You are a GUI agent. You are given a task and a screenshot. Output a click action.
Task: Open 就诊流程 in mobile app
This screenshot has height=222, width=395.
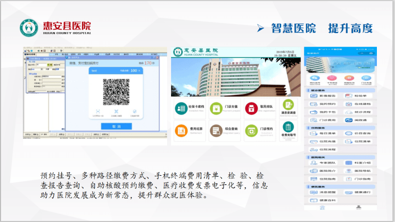(358, 112)
